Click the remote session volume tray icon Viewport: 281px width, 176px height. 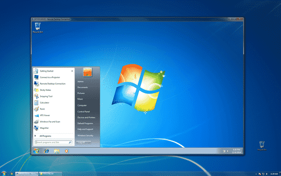pyautogui.click(x=228, y=151)
